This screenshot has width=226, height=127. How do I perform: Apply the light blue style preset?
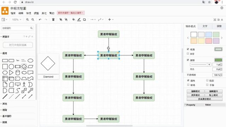click(209, 35)
